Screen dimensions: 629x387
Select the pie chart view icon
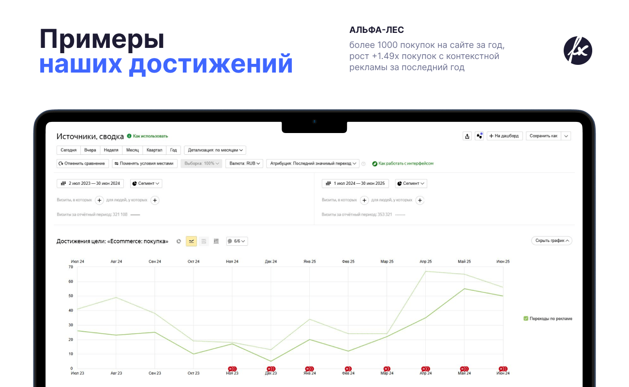[x=179, y=241]
